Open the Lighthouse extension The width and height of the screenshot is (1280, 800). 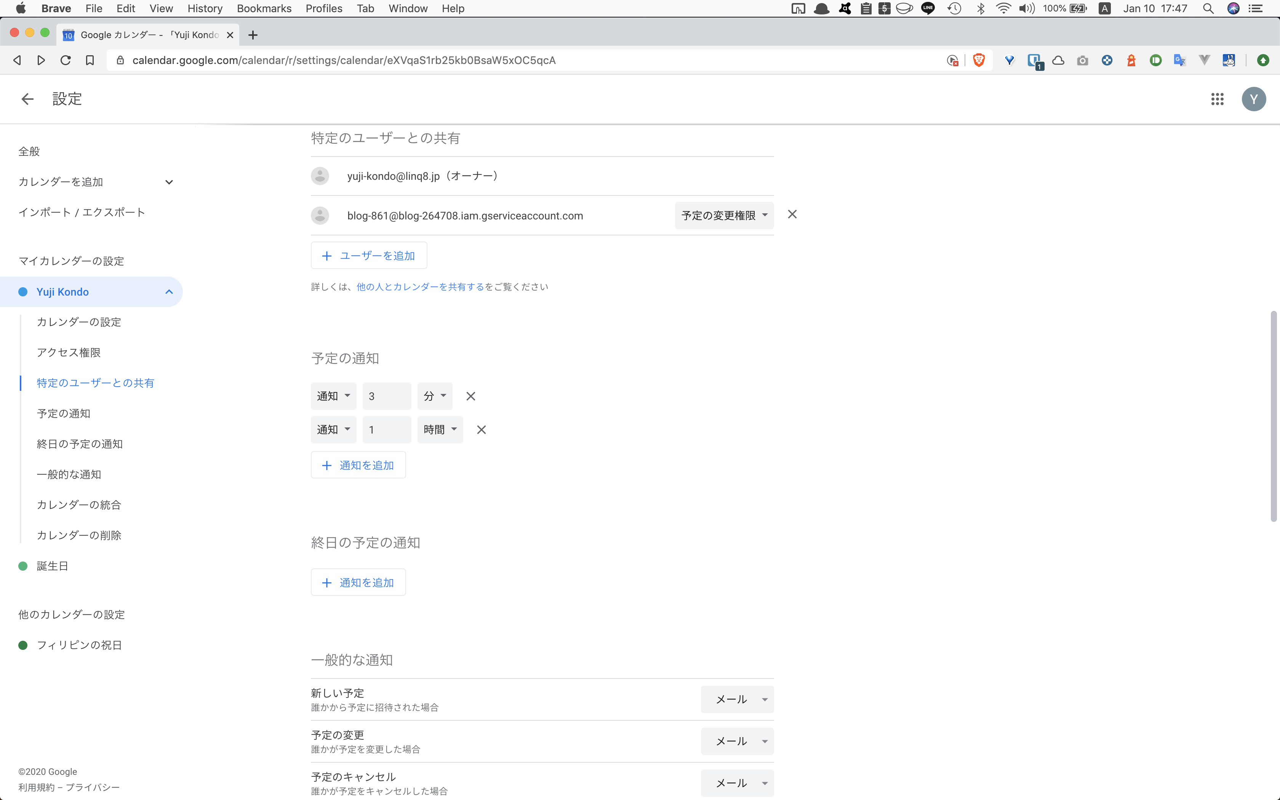tap(1131, 60)
